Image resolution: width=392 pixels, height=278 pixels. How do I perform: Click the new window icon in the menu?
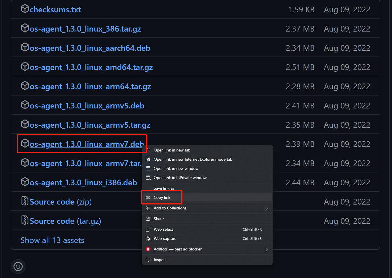[x=148, y=168]
